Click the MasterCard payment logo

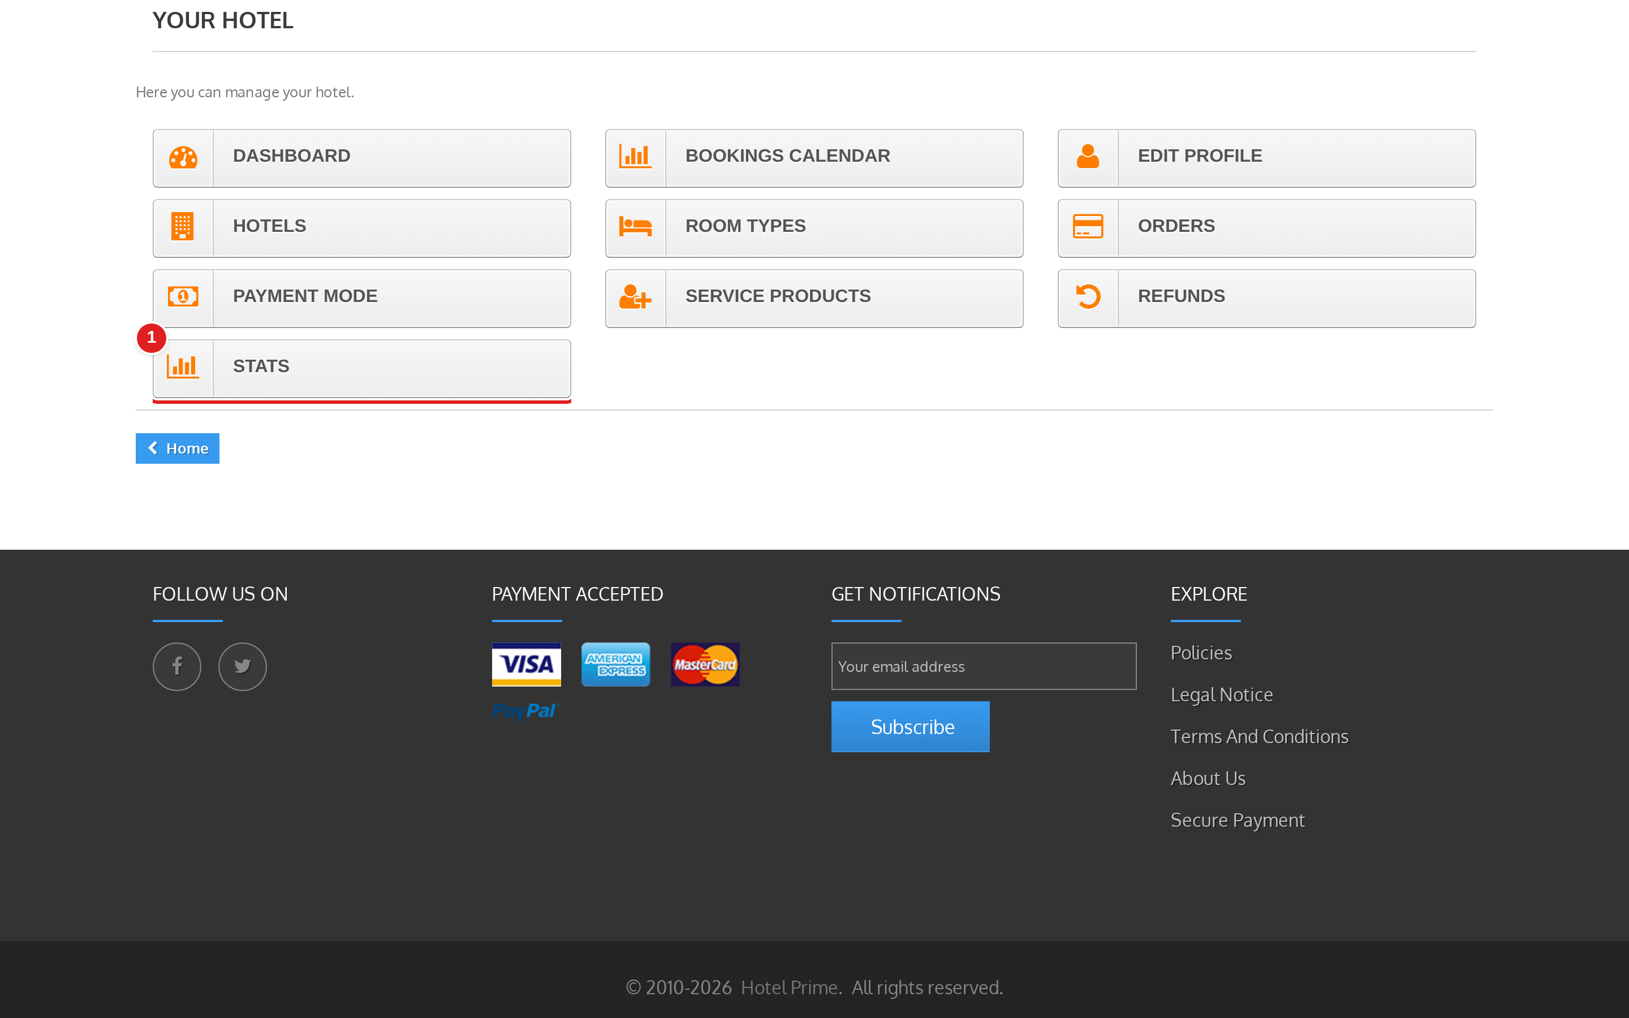click(x=705, y=665)
